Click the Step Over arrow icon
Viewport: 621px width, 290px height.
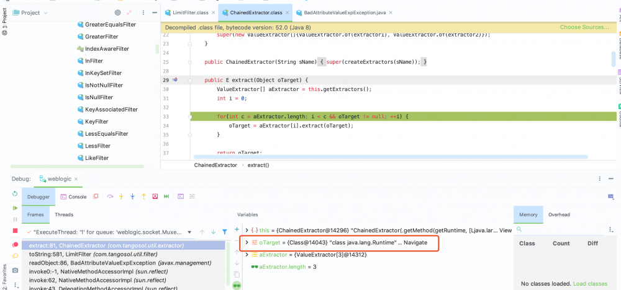coord(110,196)
